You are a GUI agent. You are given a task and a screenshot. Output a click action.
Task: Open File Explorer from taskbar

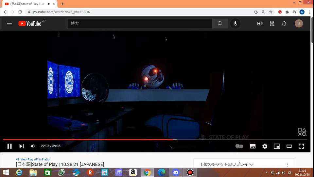pos(33,172)
